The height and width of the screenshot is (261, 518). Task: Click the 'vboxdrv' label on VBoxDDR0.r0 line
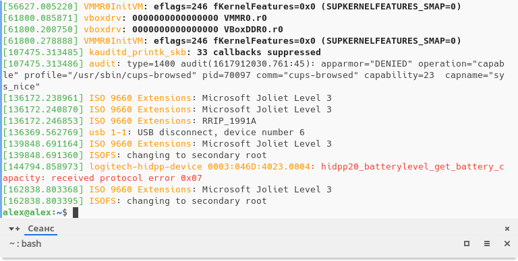(103, 30)
